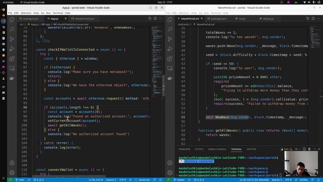323x182 pixels.
Task: Click contracts breadcrumb in portal window
Action: click(x=183, y=24)
